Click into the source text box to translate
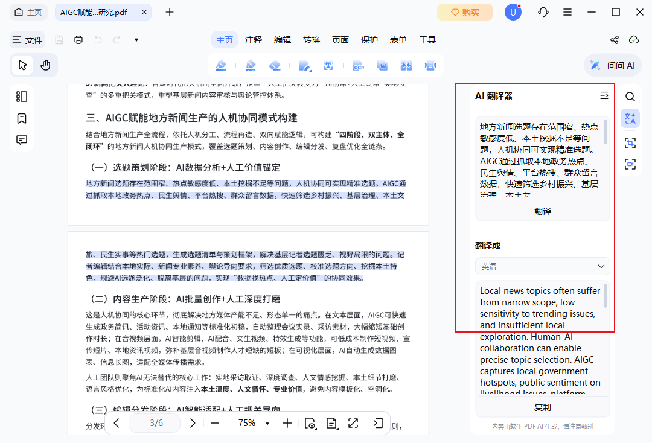 539,159
